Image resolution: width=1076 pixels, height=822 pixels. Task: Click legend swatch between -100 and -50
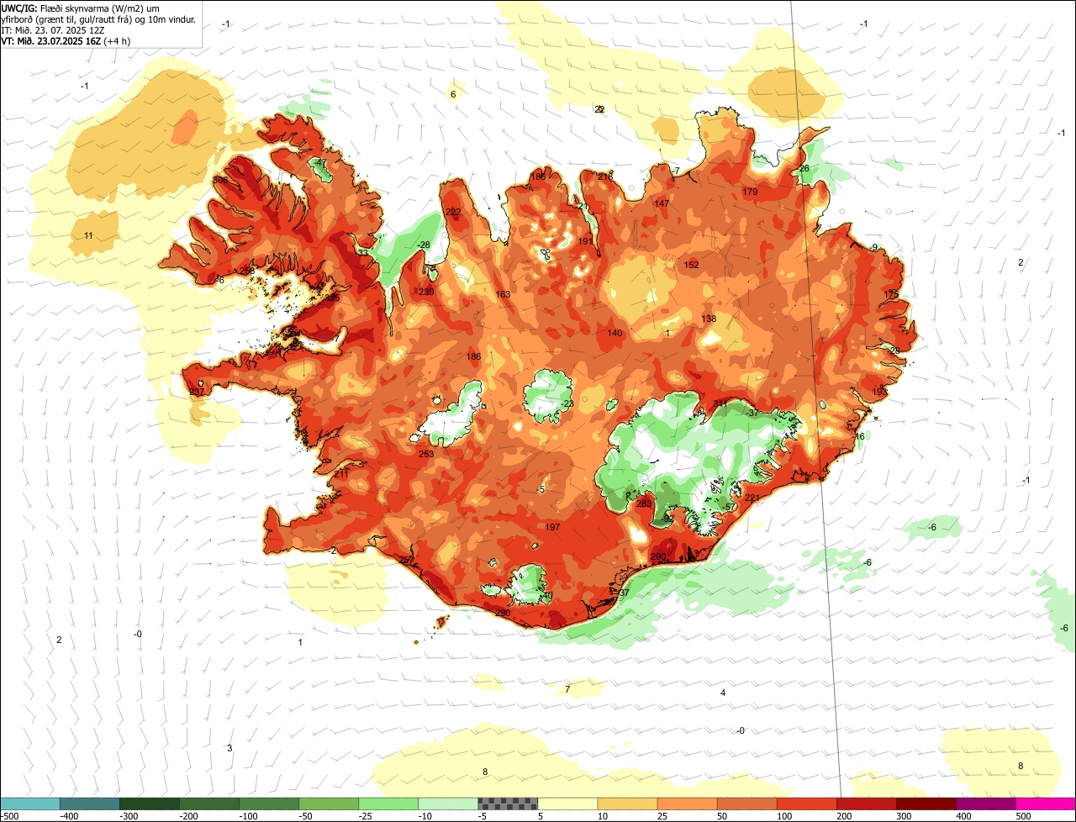point(269,804)
